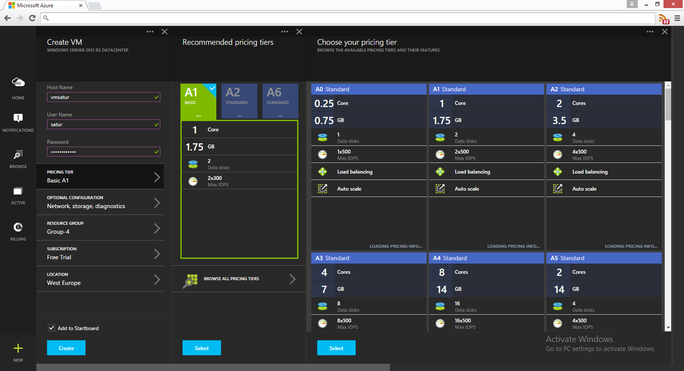The height and width of the screenshot is (371, 684).
Task: Choose the A5 Standard pricing card header
Action: pyautogui.click(x=604, y=258)
